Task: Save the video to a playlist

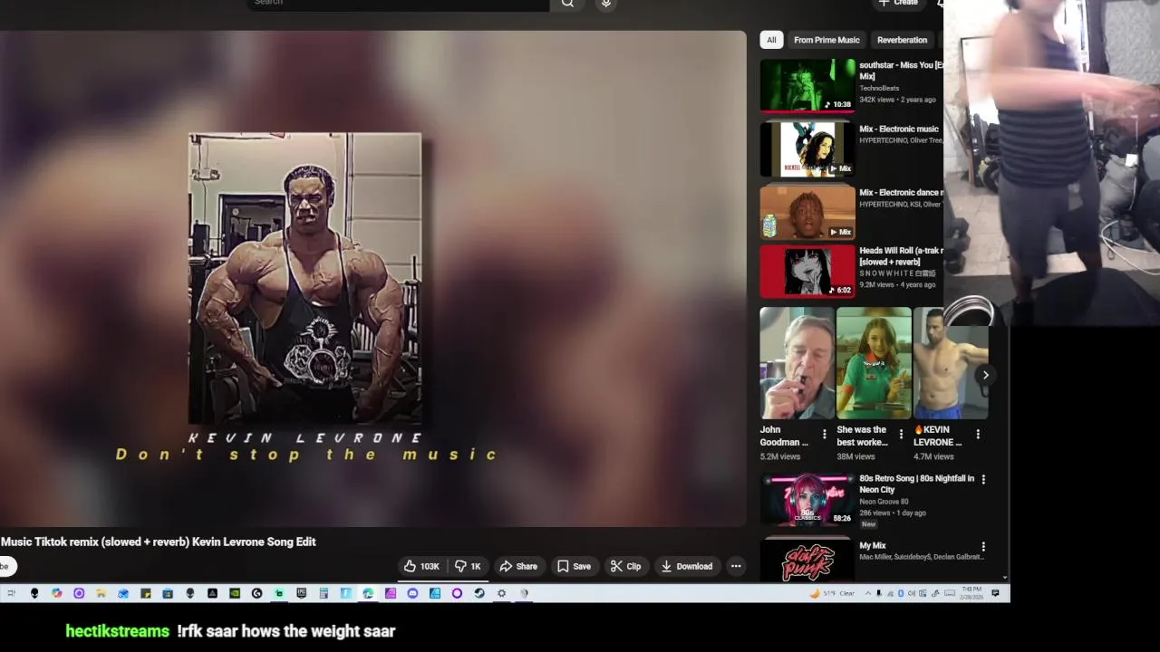Action: point(574,566)
